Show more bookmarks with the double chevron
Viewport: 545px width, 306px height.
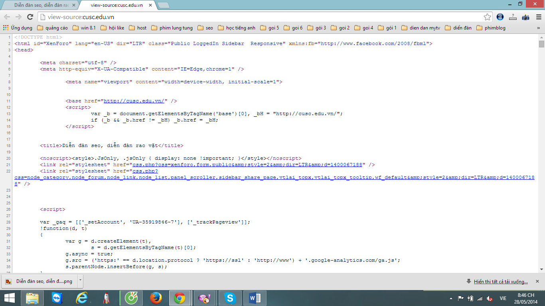click(539, 28)
